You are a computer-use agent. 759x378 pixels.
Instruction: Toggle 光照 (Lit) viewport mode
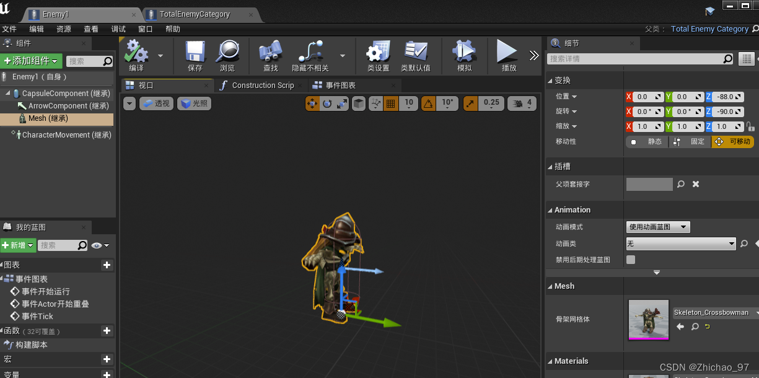pyautogui.click(x=194, y=103)
